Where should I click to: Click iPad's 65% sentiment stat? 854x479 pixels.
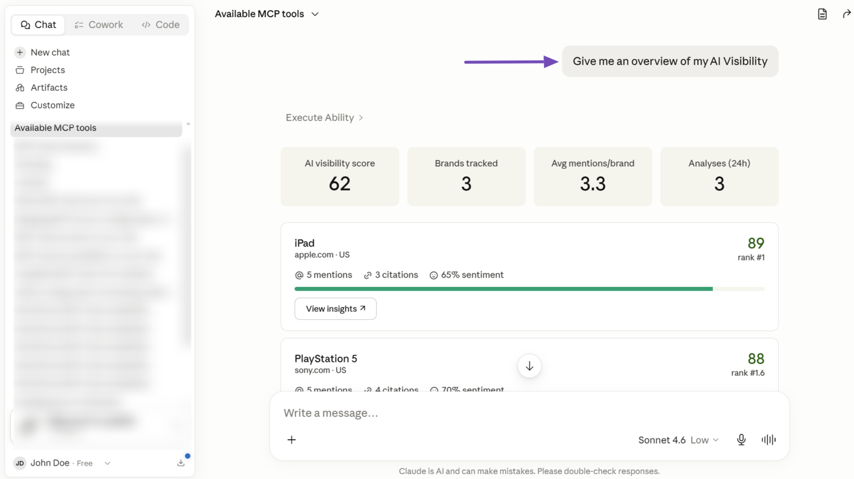467,275
